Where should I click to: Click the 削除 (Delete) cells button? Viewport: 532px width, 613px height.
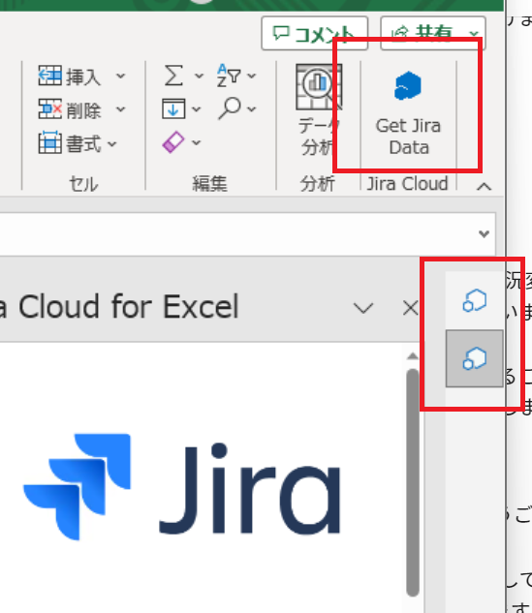(70, 109)
